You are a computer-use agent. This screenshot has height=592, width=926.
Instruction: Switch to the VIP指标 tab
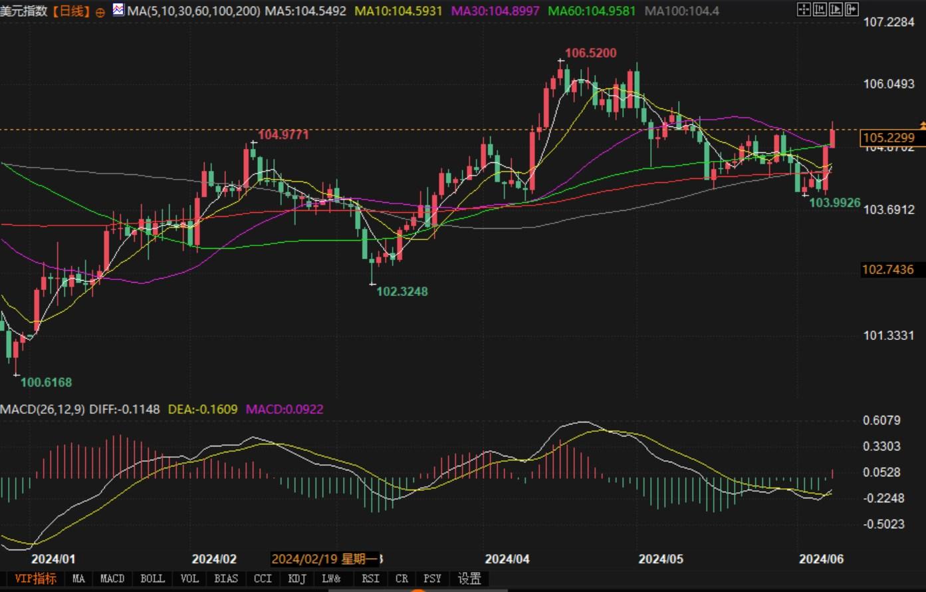point(35,579)
